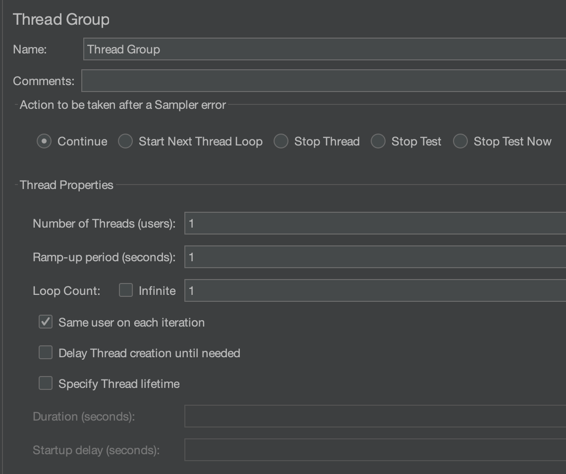
Task: Click the Thread Properties section header
Action: (x=66, y=185)
